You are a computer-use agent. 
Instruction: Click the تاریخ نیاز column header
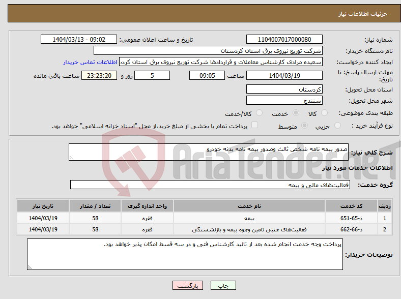(x=43, y=206)
